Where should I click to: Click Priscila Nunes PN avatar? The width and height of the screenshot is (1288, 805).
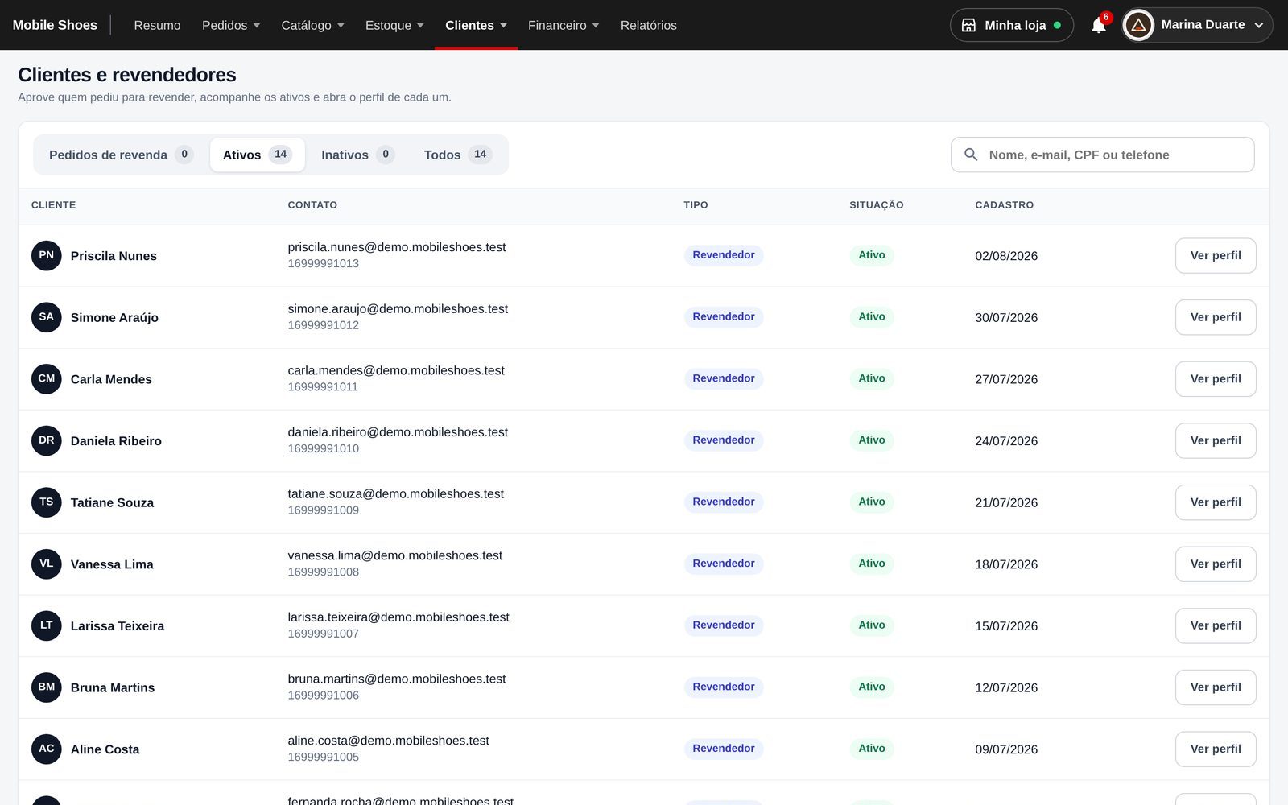[47, 255]
